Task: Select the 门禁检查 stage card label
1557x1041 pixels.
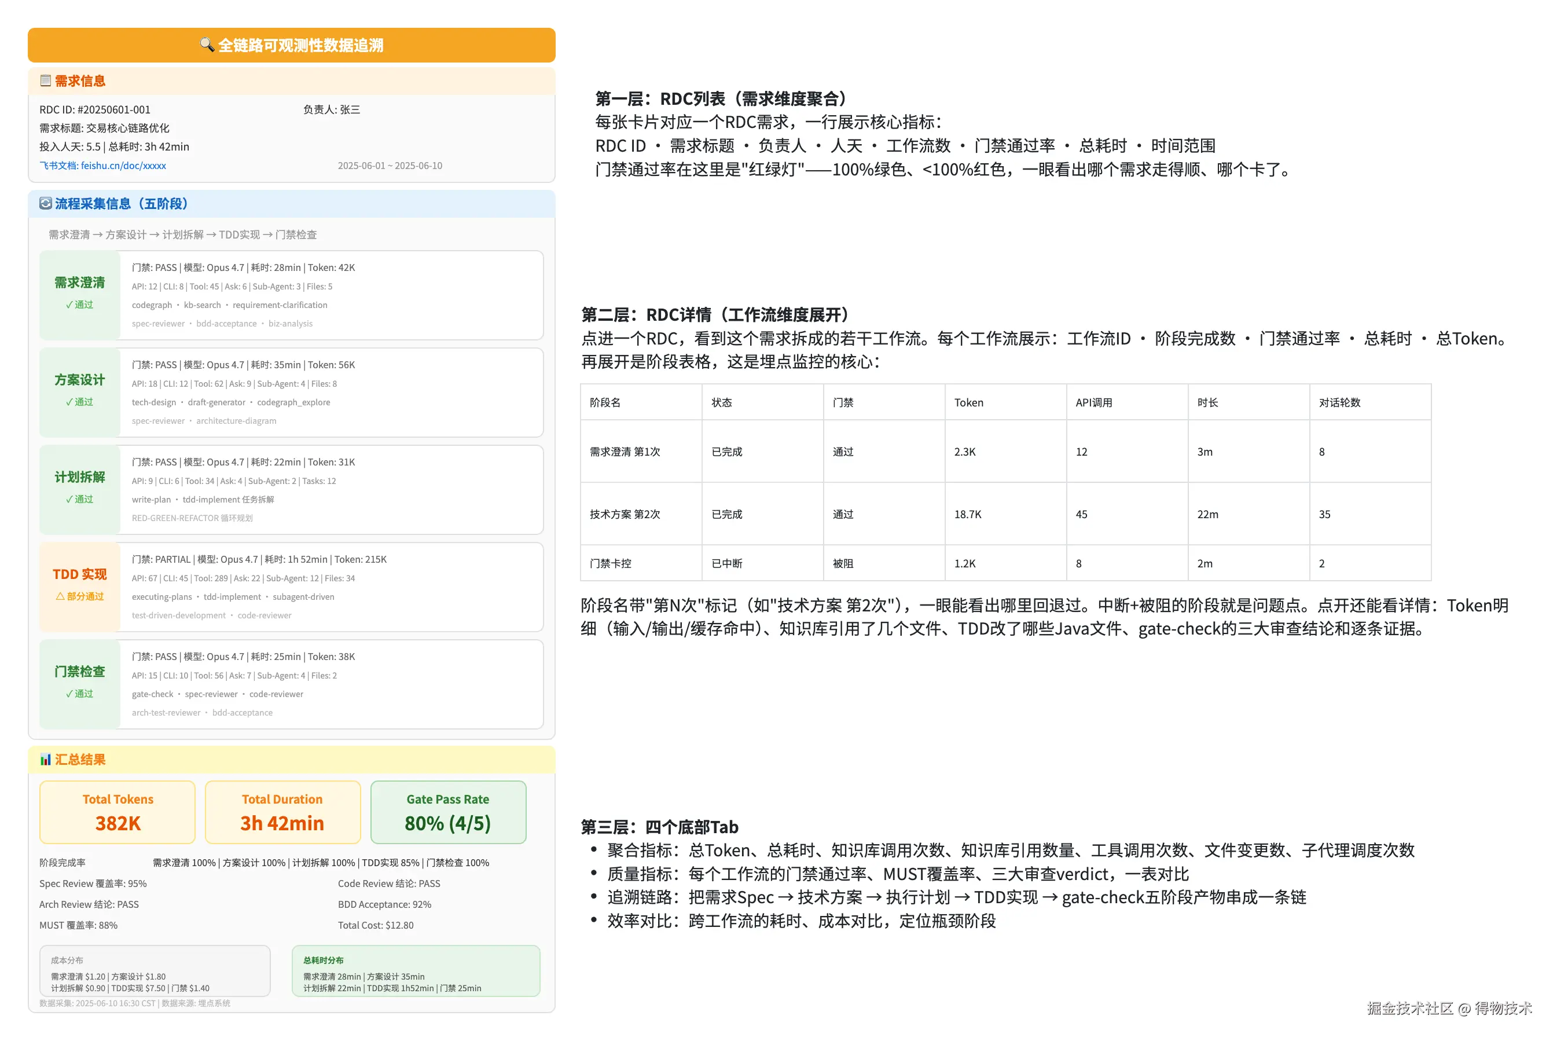Action: [x=80, y=684]
